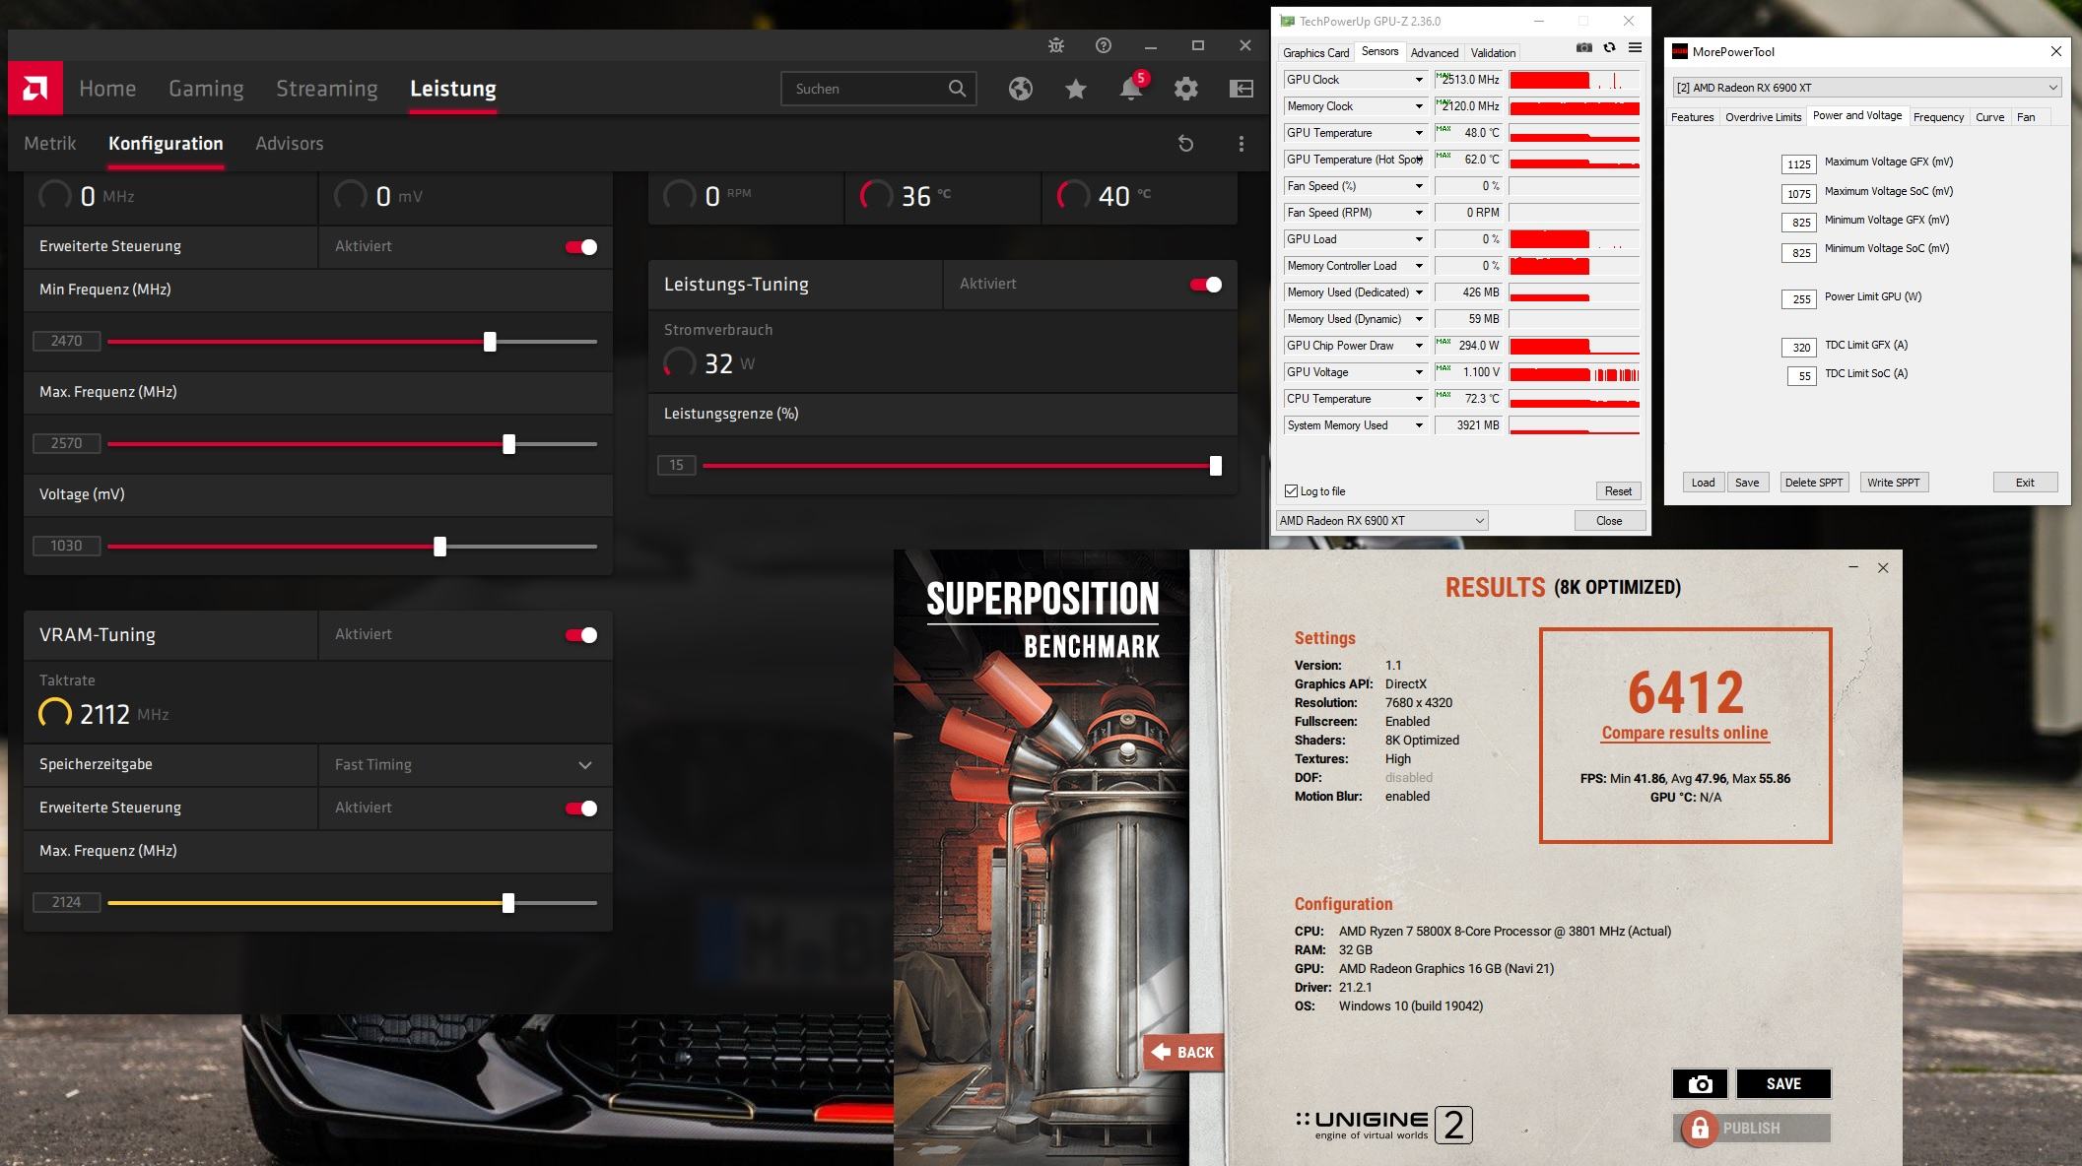Click Superposition screenshot camera button

coord(1700,1083)
